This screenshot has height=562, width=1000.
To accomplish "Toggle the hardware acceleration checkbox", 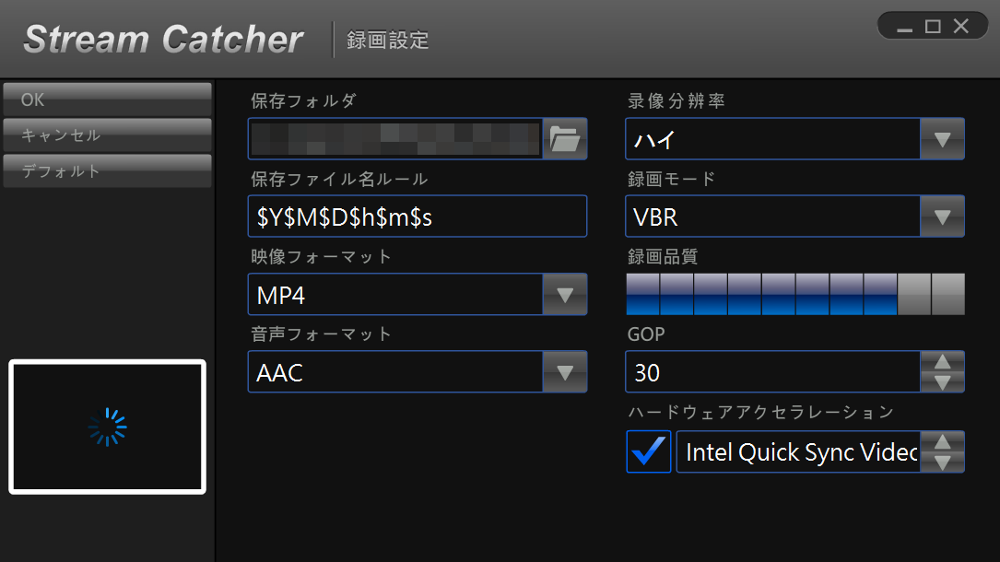I will (x=648, y=451).
